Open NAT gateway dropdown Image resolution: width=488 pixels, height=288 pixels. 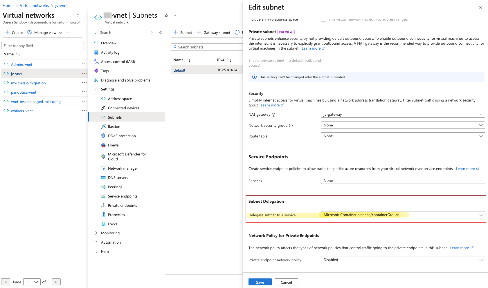[403, 115]
